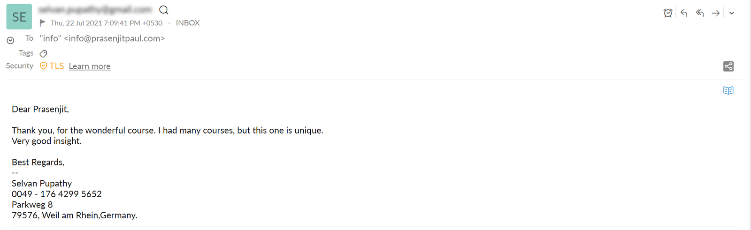751x230 pixels.
Task: Click recipient info@prasenjitpaul.com address
Action: coord(115,38)
